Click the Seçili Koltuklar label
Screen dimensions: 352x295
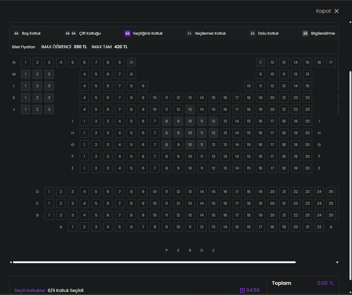pyautogui.click(x=30, y=290)
